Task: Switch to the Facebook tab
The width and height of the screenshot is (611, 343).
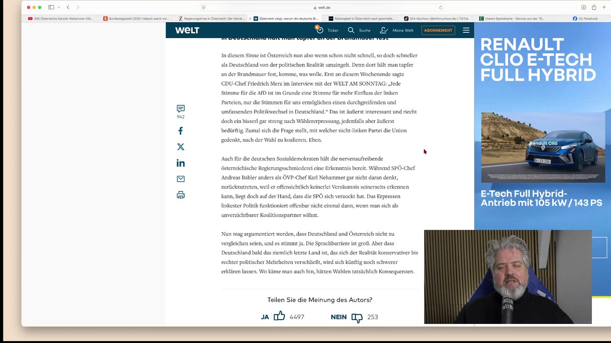Action: tap(585, 19)
